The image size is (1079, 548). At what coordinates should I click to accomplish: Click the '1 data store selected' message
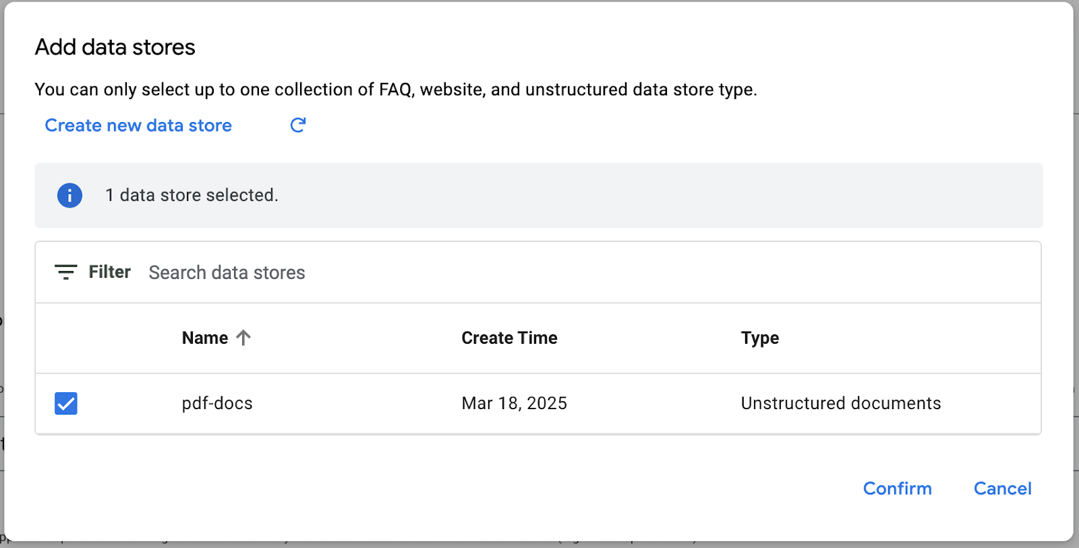[192, 195]
